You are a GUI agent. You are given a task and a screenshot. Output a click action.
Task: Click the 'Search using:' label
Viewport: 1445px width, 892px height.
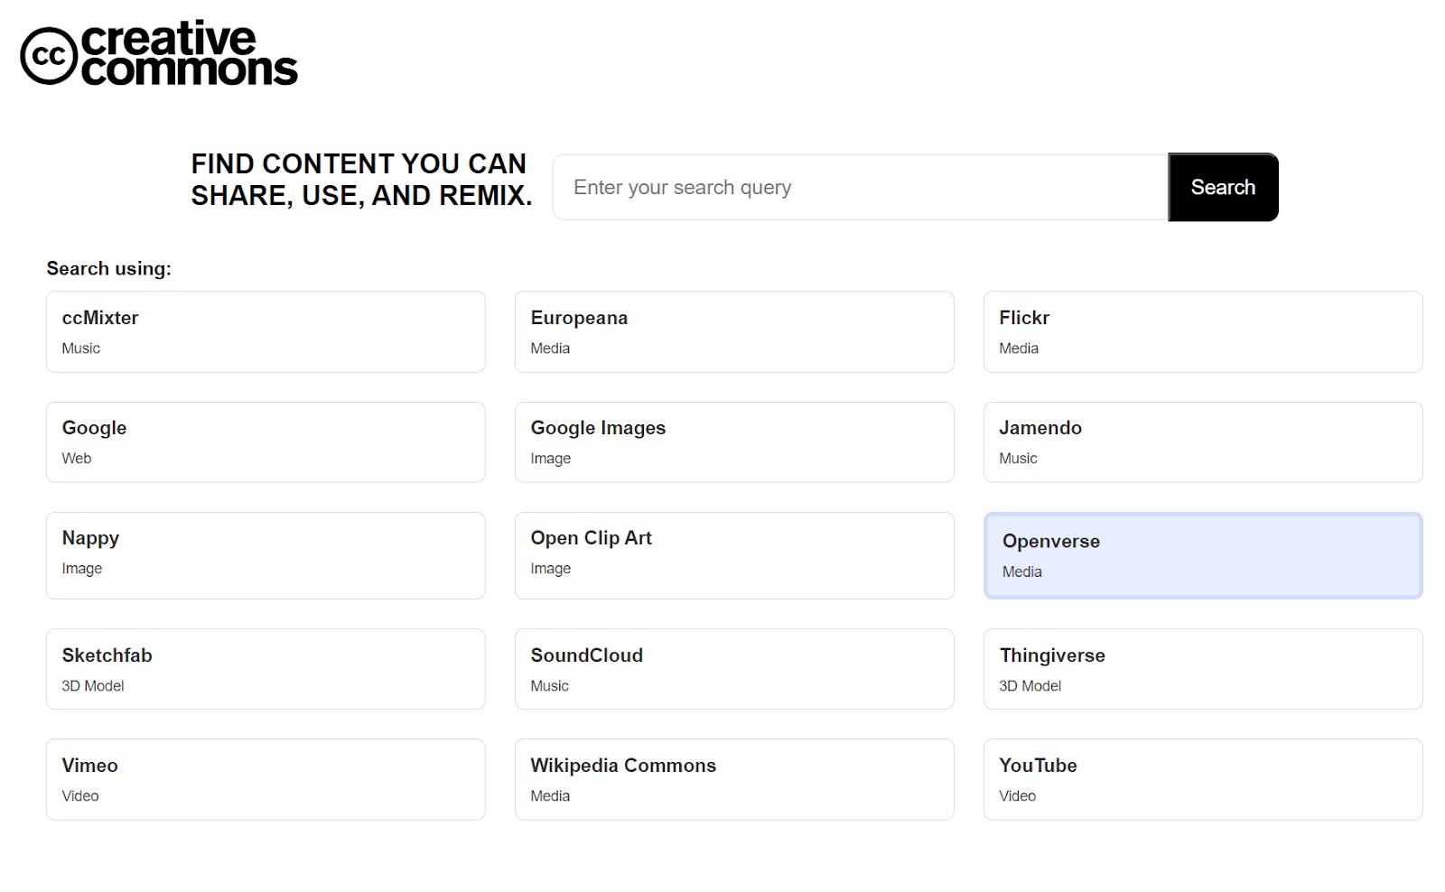coord(108,268)
